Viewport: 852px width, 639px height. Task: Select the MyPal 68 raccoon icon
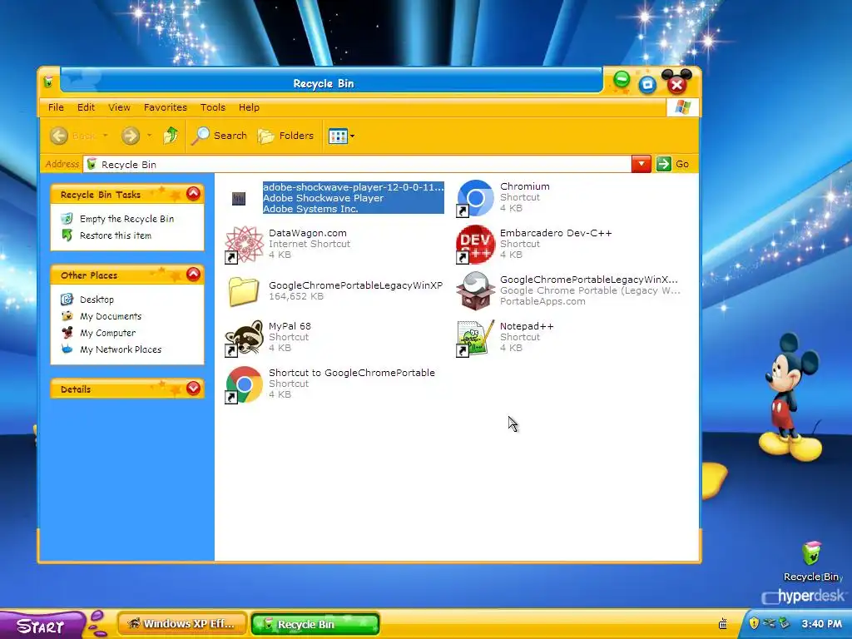244,338
